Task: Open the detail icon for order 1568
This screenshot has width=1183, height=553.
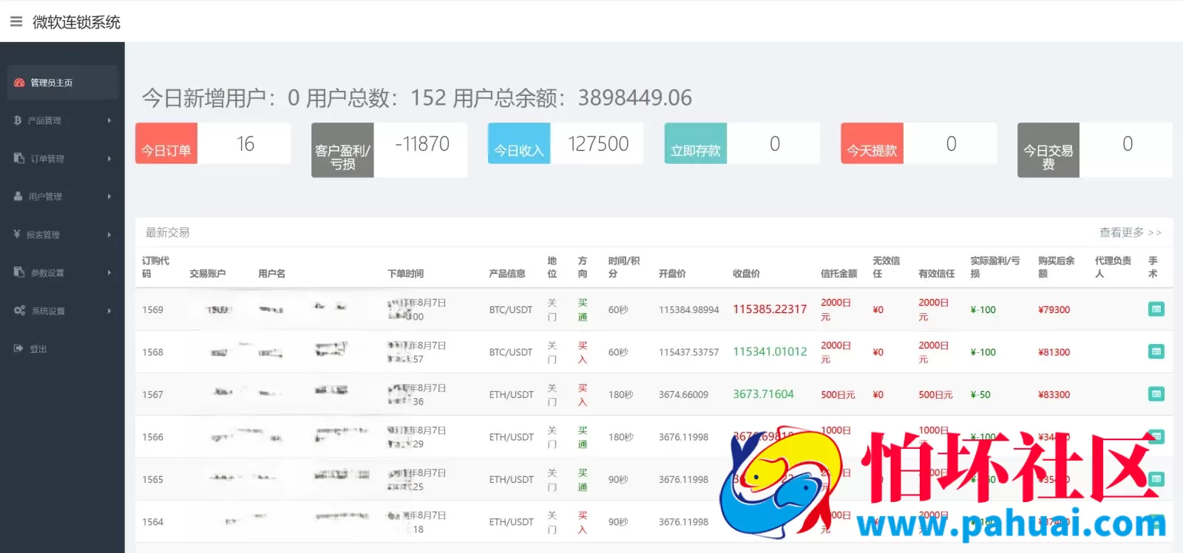Action: 1156,351
